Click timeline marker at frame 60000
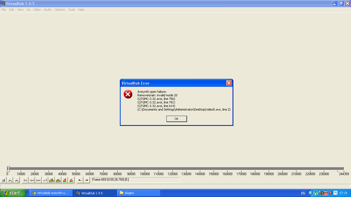The width and height of the screenshot is (351, 197). tap(90, 174)
